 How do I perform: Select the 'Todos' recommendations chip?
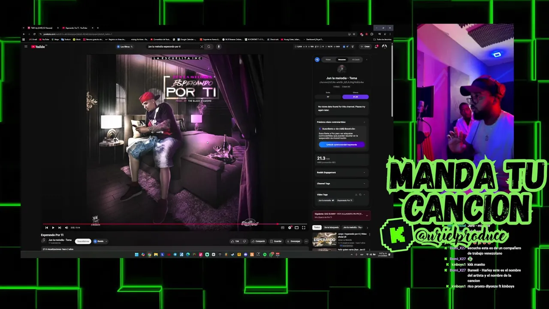click(x=317, y=227)
